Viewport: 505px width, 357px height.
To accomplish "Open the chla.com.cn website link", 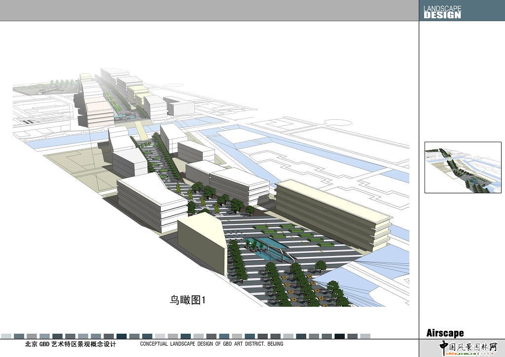I will (x=461, y=354).
